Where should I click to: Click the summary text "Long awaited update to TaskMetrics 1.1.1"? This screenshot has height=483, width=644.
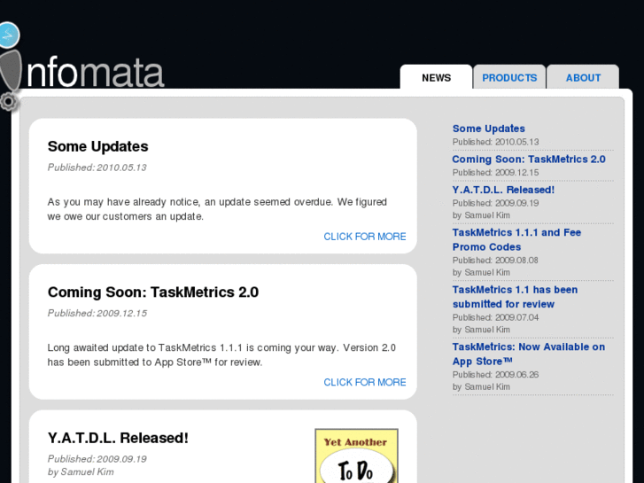tap(221, 354)
